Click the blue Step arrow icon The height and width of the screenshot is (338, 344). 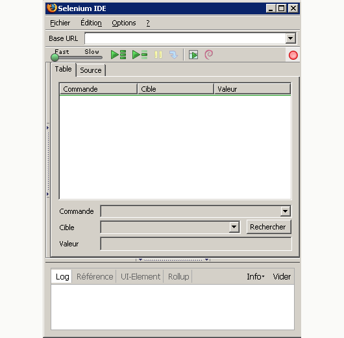tap(173, 55)
